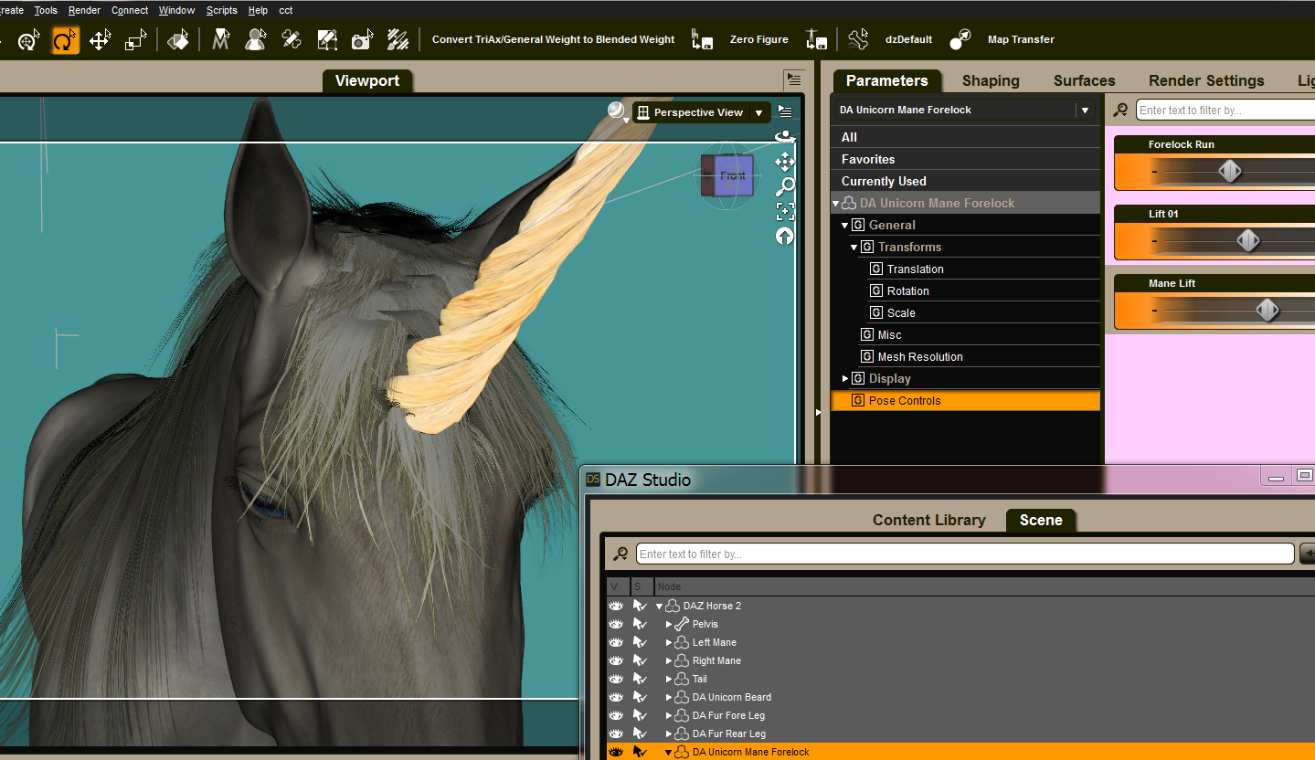The image size is (1315, 760).
Task: Click the viewport orbit camera control
Action: click(x=784, y=137)
